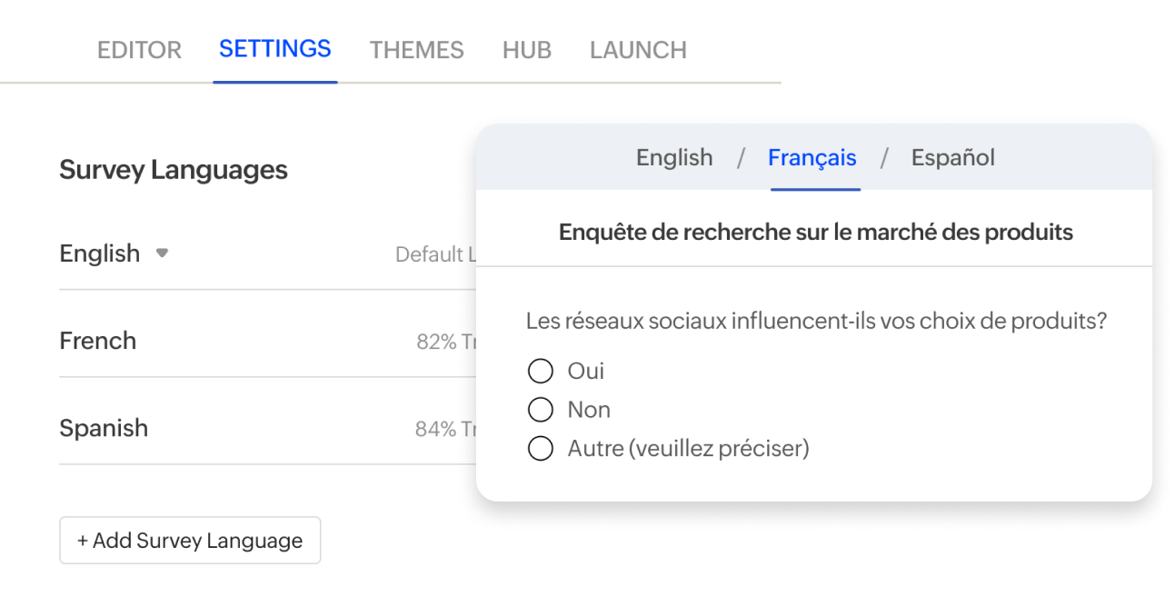Open the HUB tab
1175x596 pixels.
click(526, 50)
